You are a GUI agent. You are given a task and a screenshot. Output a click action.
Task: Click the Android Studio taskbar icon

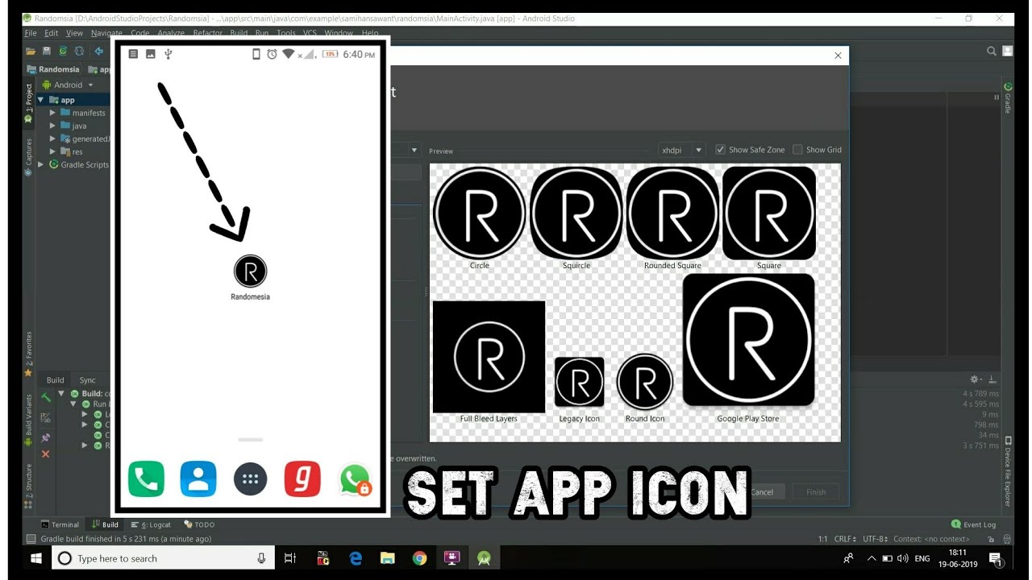tap(484, 558)
